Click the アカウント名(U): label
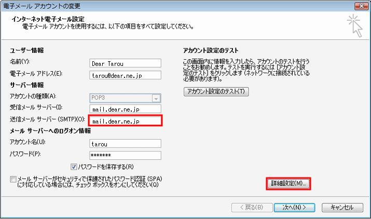 pos(28,142)
